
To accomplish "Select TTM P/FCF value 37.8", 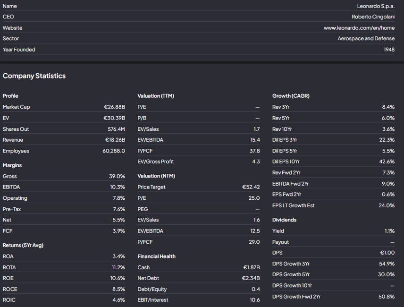I will [x=254, y=151].
